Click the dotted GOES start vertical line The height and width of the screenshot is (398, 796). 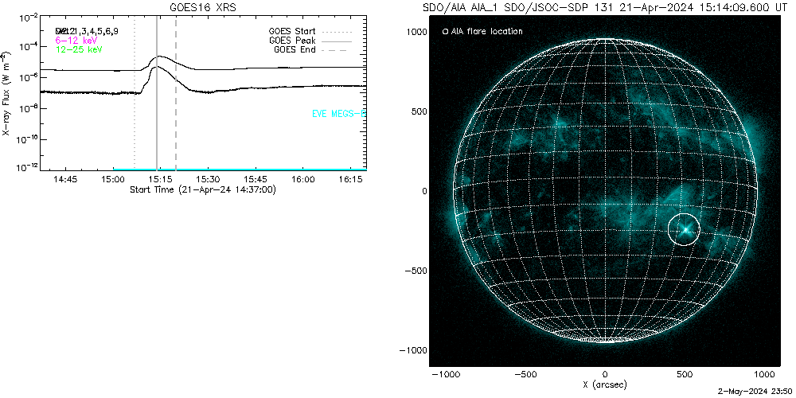(134, 94)
